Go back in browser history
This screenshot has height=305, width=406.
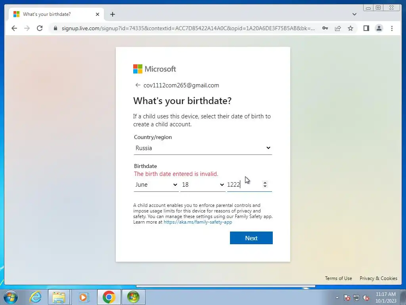coord(14,28)
